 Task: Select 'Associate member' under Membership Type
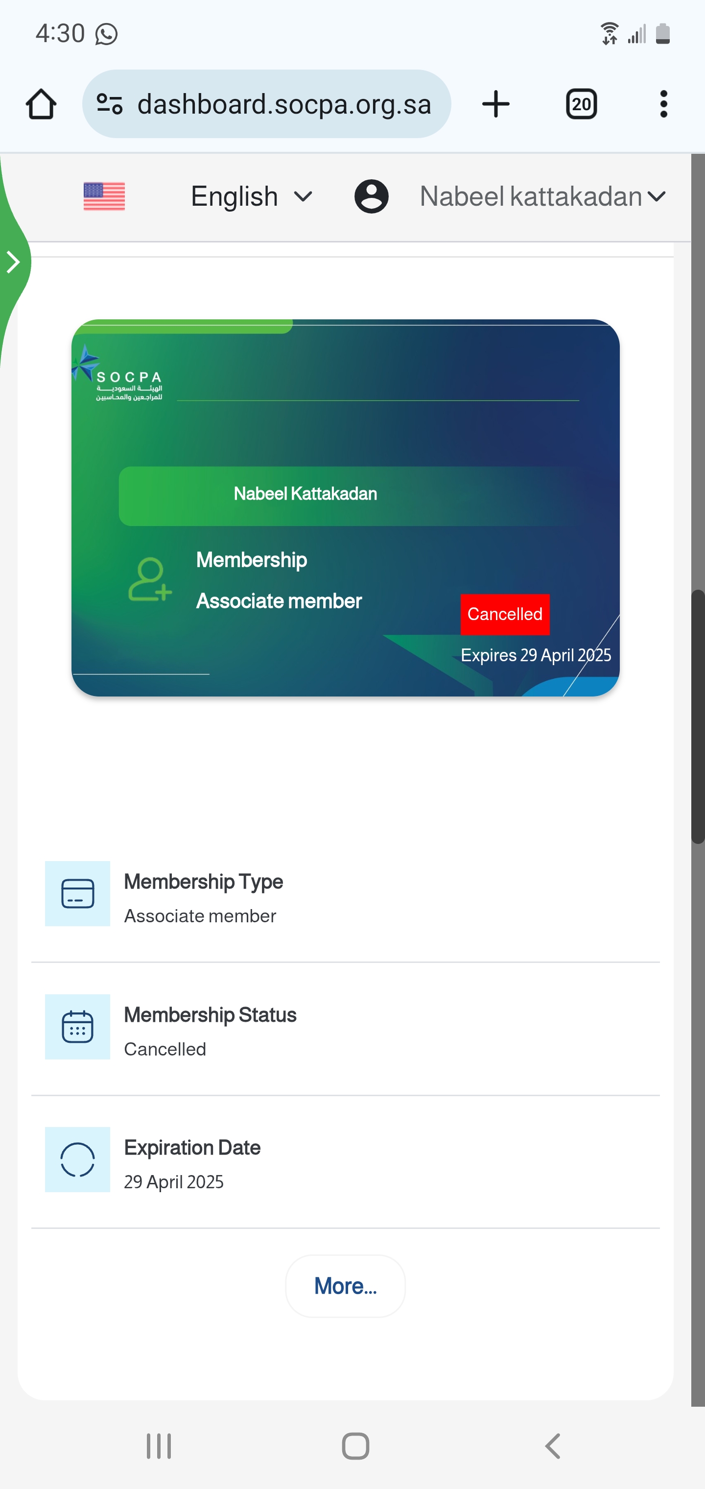tap(200, 916)
